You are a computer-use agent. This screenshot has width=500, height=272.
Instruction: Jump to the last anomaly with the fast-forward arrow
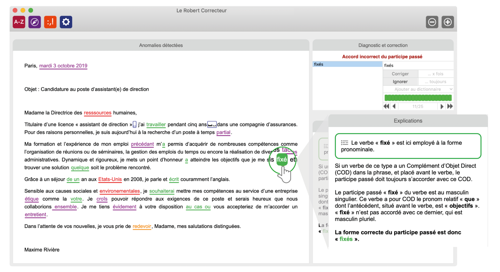pyautogui.click(x=450, y=106)
